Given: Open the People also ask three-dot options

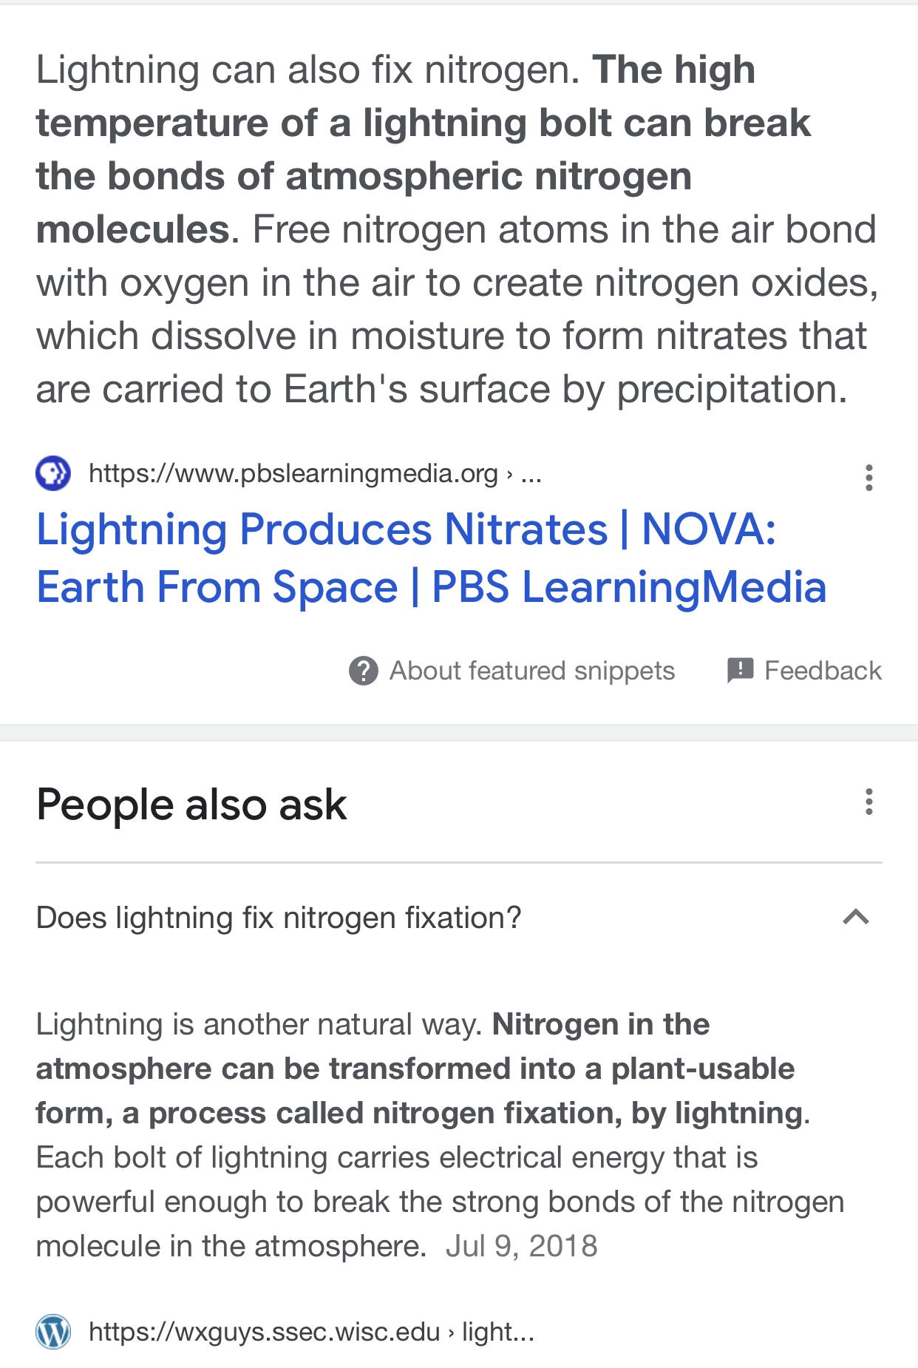Looking at the screenshot, I should click(869, 802).
